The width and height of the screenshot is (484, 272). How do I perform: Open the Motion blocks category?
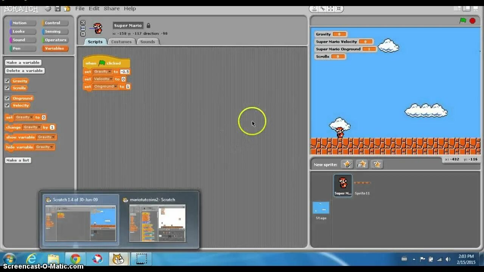pyautogui.click(x=23, y=23)
